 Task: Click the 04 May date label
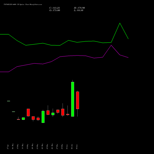13,146
